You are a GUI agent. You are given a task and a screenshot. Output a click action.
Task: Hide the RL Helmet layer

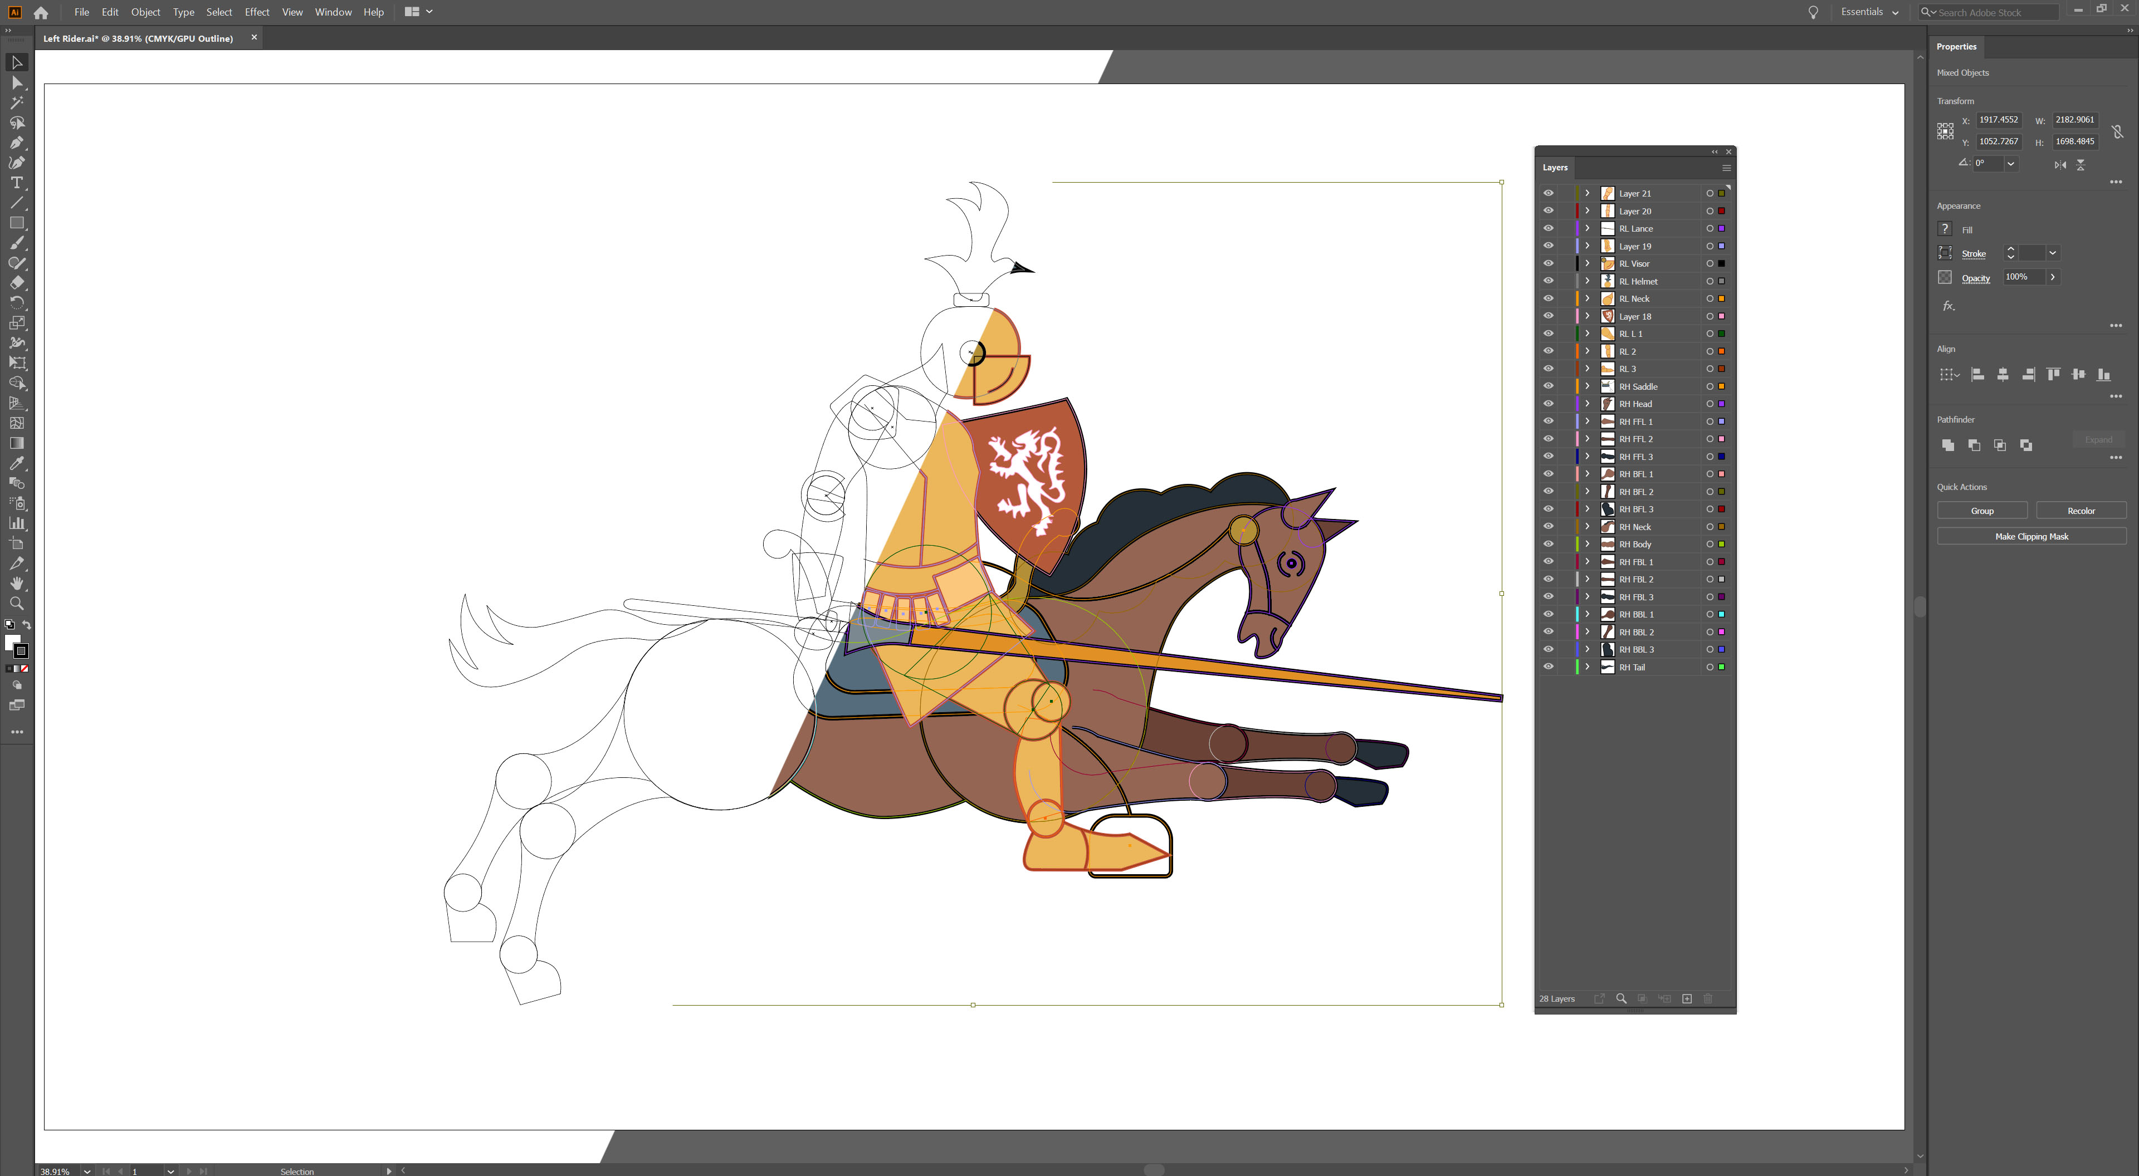(1549, 281)
